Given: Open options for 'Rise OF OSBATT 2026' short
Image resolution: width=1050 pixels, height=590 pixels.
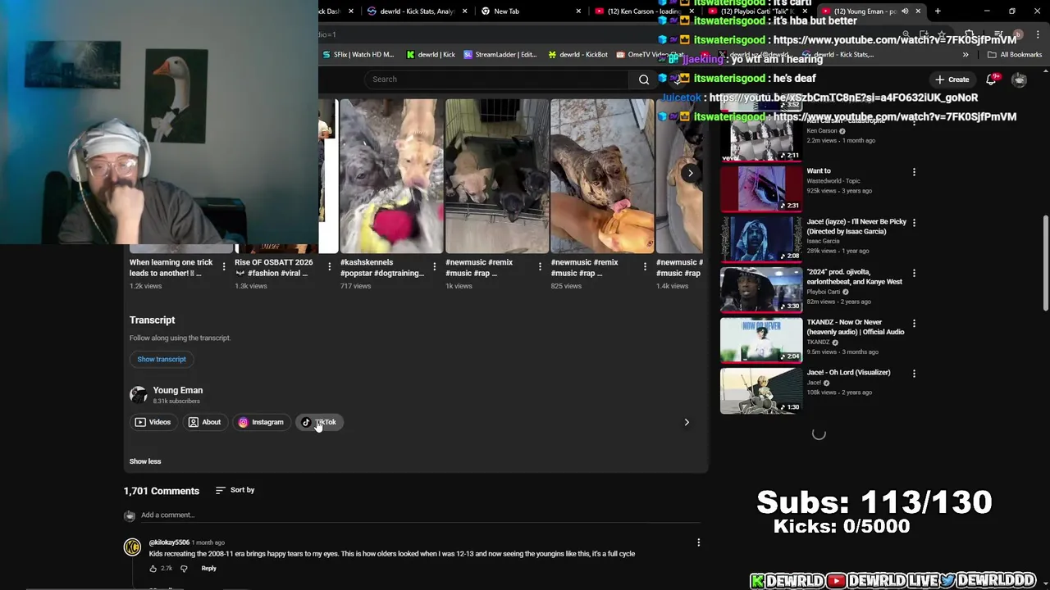Looking at the screenshot, I should coord(329,267).
